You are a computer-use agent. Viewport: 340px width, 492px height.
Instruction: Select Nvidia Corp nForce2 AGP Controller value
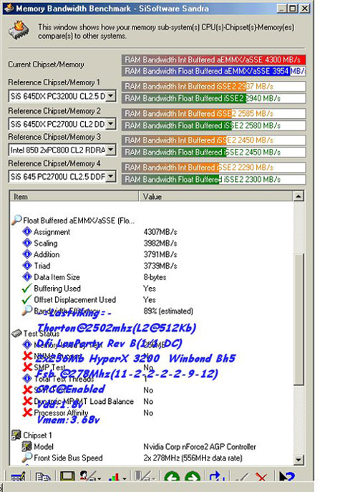(x=200, y=446)
